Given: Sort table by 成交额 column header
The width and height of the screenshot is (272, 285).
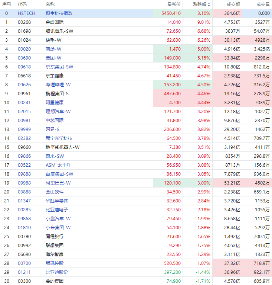Looking at the screenshot, I should (x=233, y=4).
